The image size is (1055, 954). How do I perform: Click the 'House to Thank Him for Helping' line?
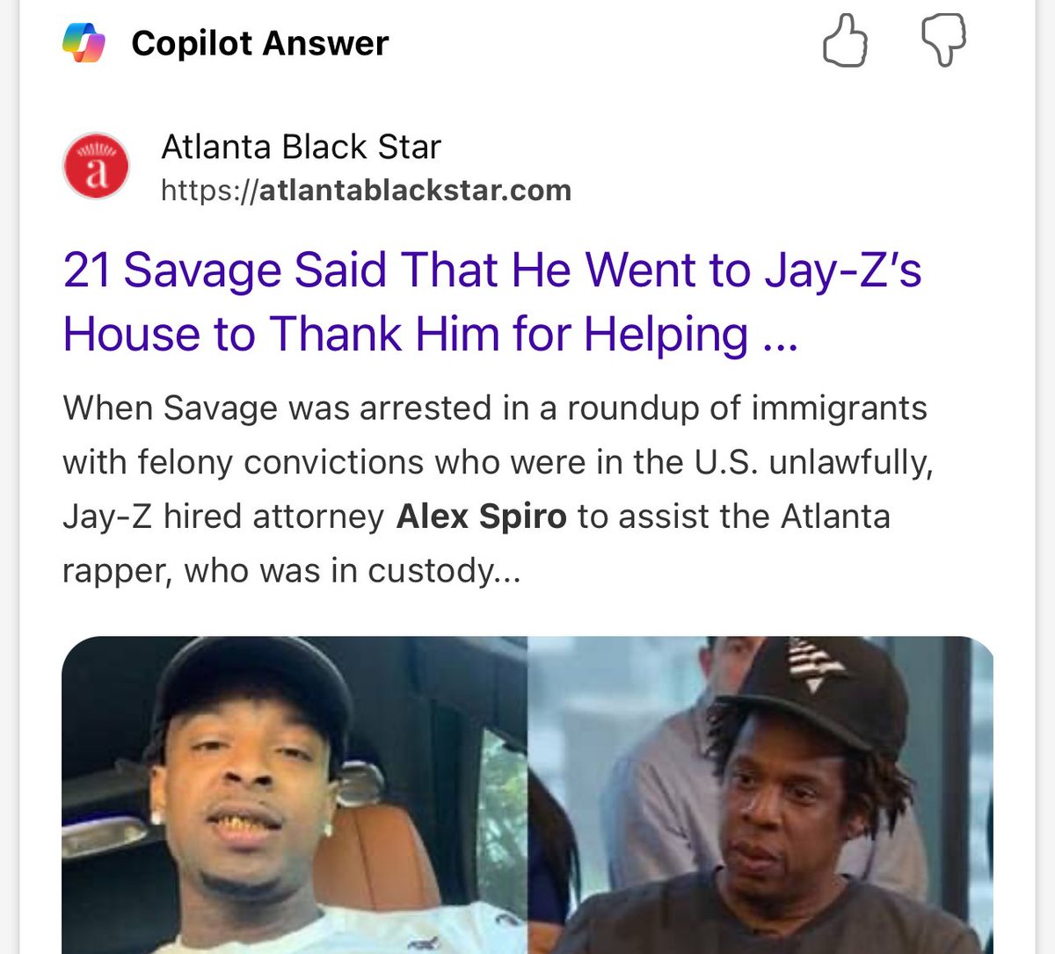pos(405,334)
